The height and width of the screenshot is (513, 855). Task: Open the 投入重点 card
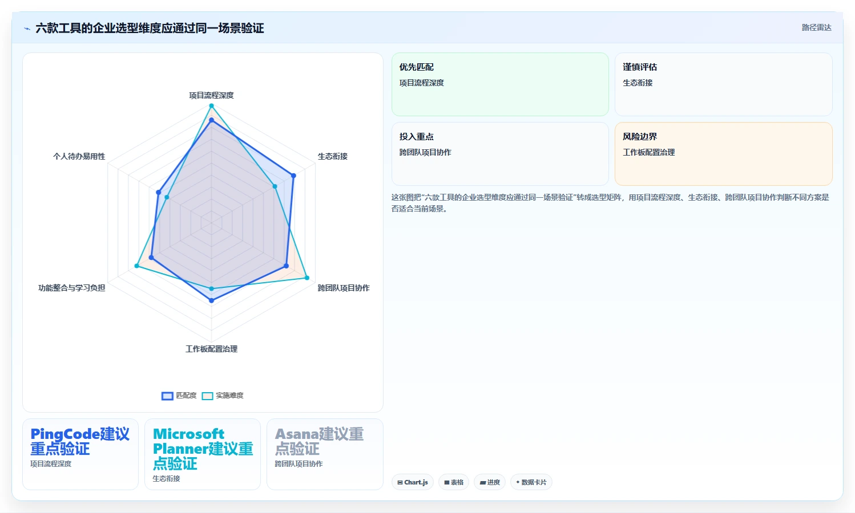click(500, 154)
